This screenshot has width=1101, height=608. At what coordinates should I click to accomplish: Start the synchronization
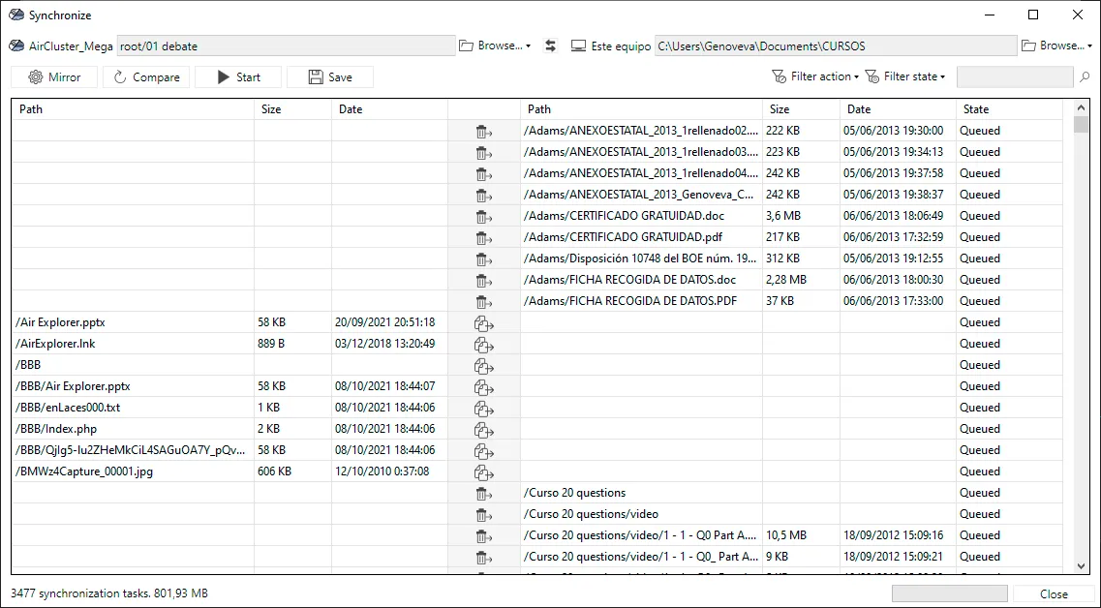click(238, 77)
